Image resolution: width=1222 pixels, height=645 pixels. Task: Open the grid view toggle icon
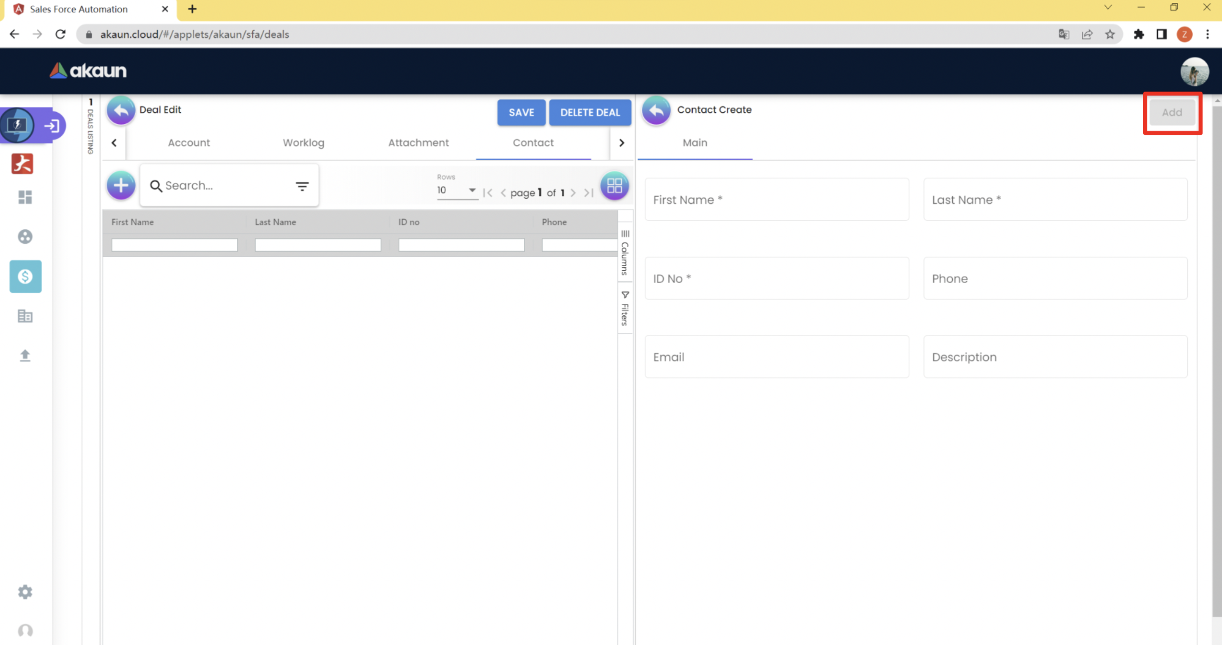614,185
